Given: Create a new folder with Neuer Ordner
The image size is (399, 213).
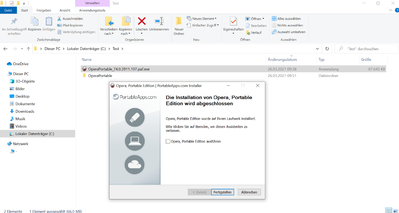Looking at the screenshot, I should (179, 26).
